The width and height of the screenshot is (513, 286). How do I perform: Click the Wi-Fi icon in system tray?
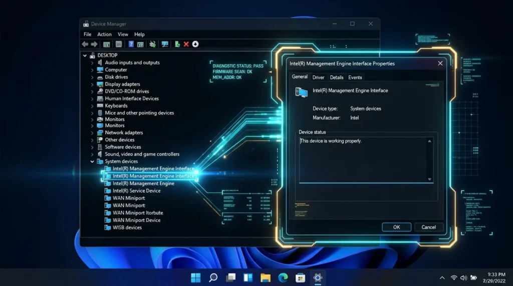click(454, 278)
